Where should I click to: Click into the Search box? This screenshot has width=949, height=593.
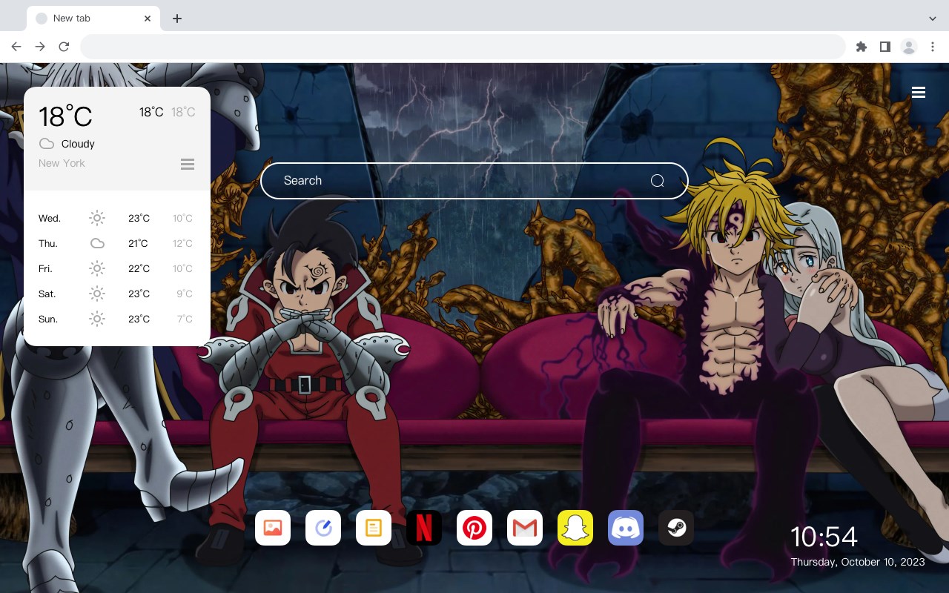coord(474,181)
